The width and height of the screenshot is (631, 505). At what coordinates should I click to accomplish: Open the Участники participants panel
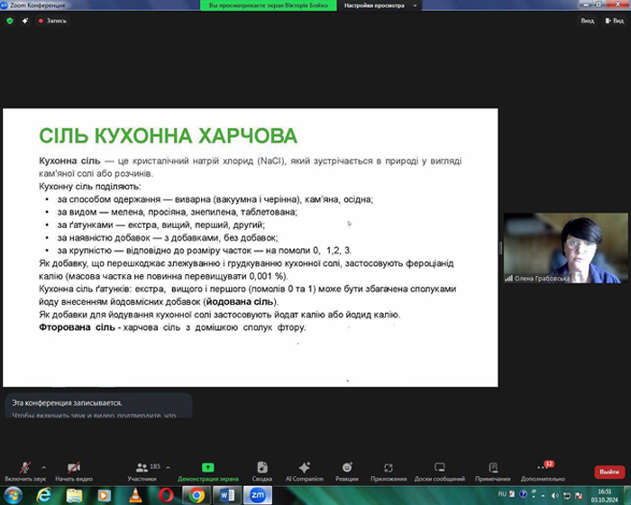pyautogui.click(x=142, y=471)
